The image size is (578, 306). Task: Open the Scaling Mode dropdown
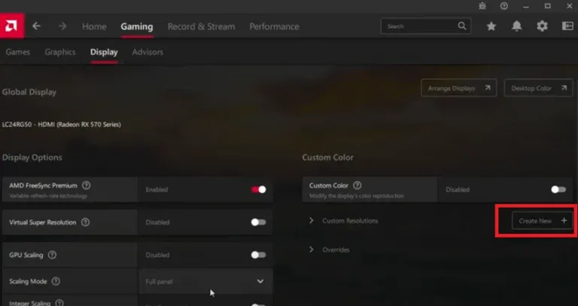point(205,281)
